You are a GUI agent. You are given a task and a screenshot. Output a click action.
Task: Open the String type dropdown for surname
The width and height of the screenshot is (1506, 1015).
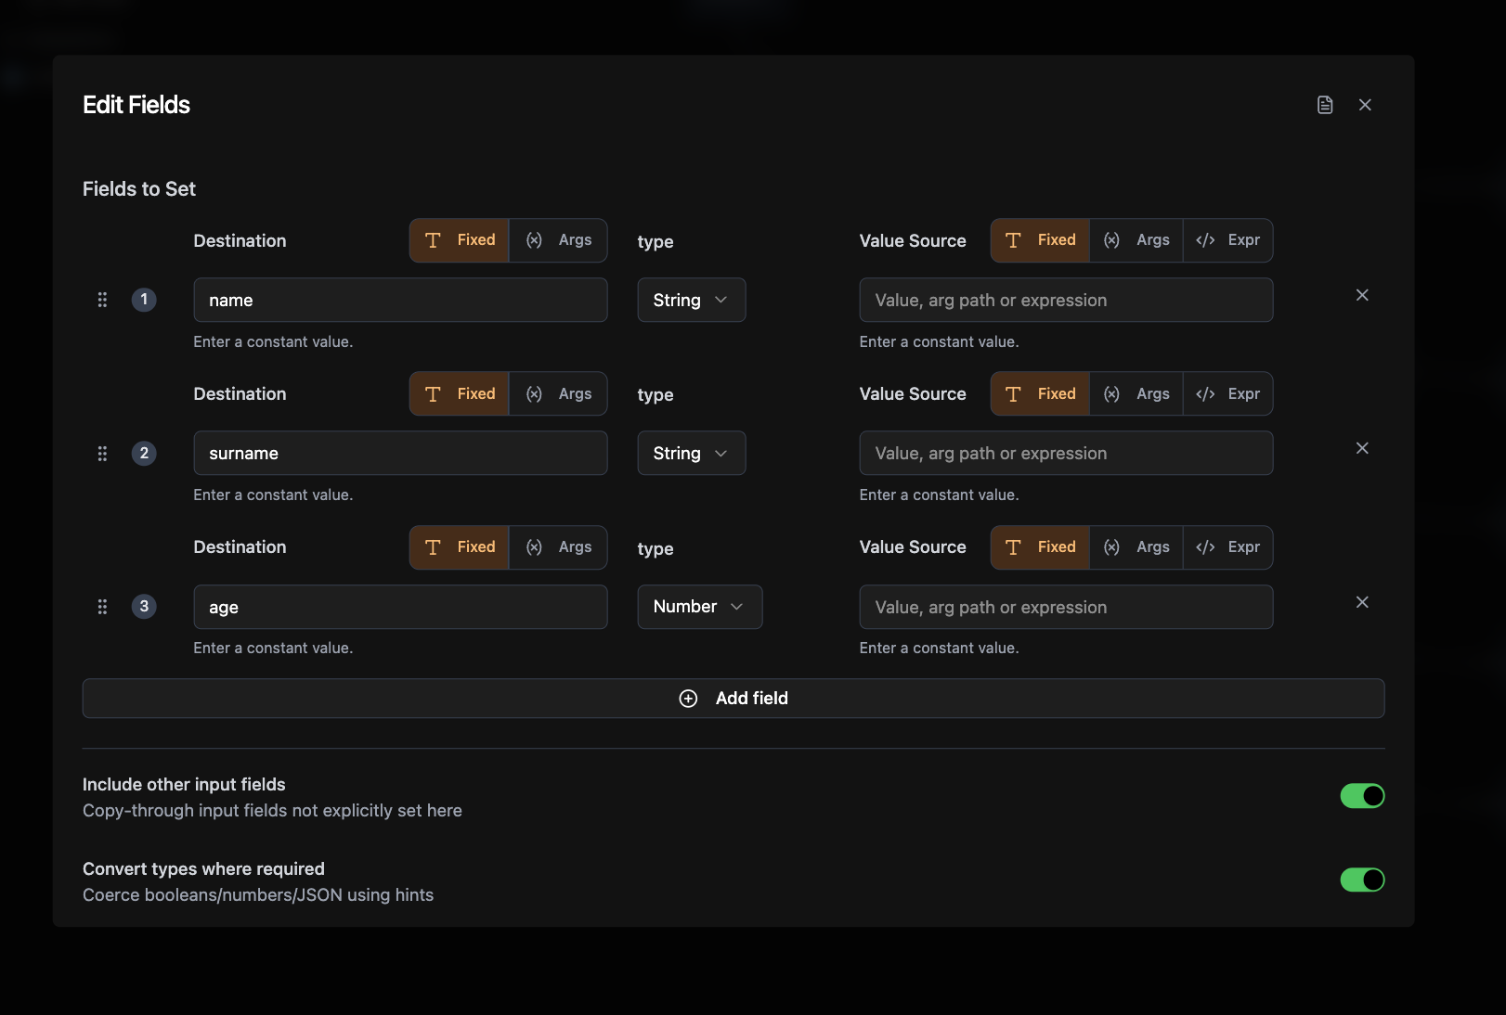click(x=692, y=454)
